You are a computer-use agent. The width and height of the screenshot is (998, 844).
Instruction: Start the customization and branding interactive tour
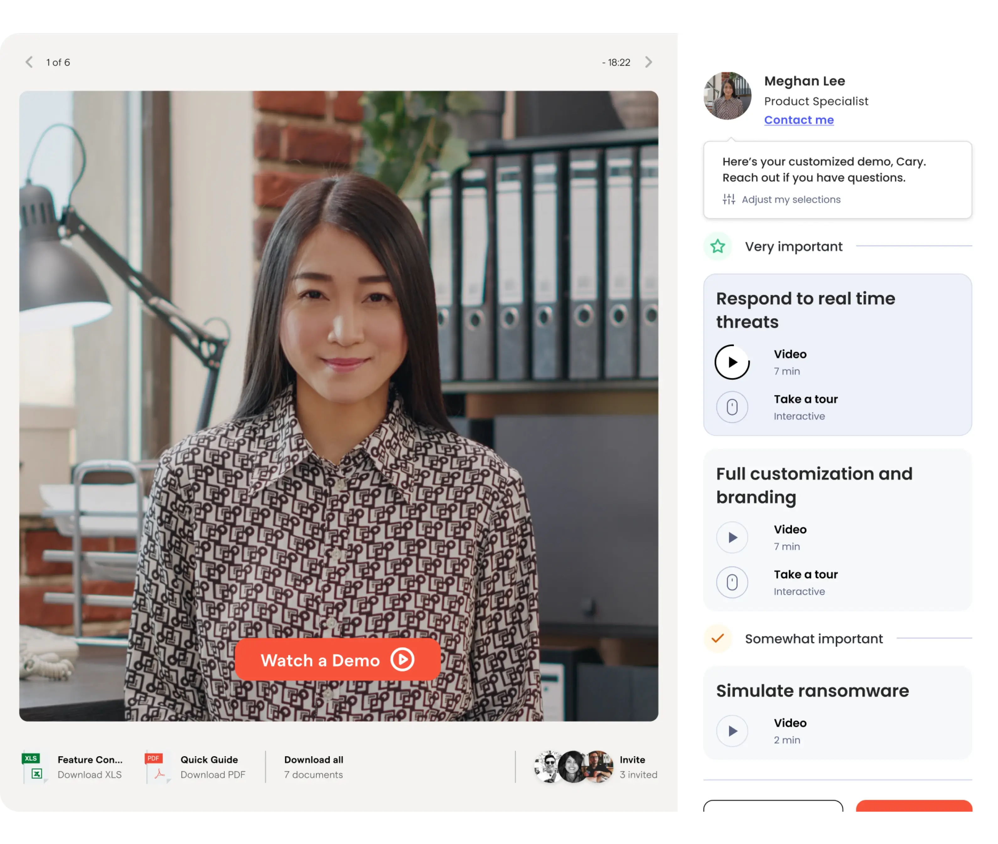pos(732,582)
